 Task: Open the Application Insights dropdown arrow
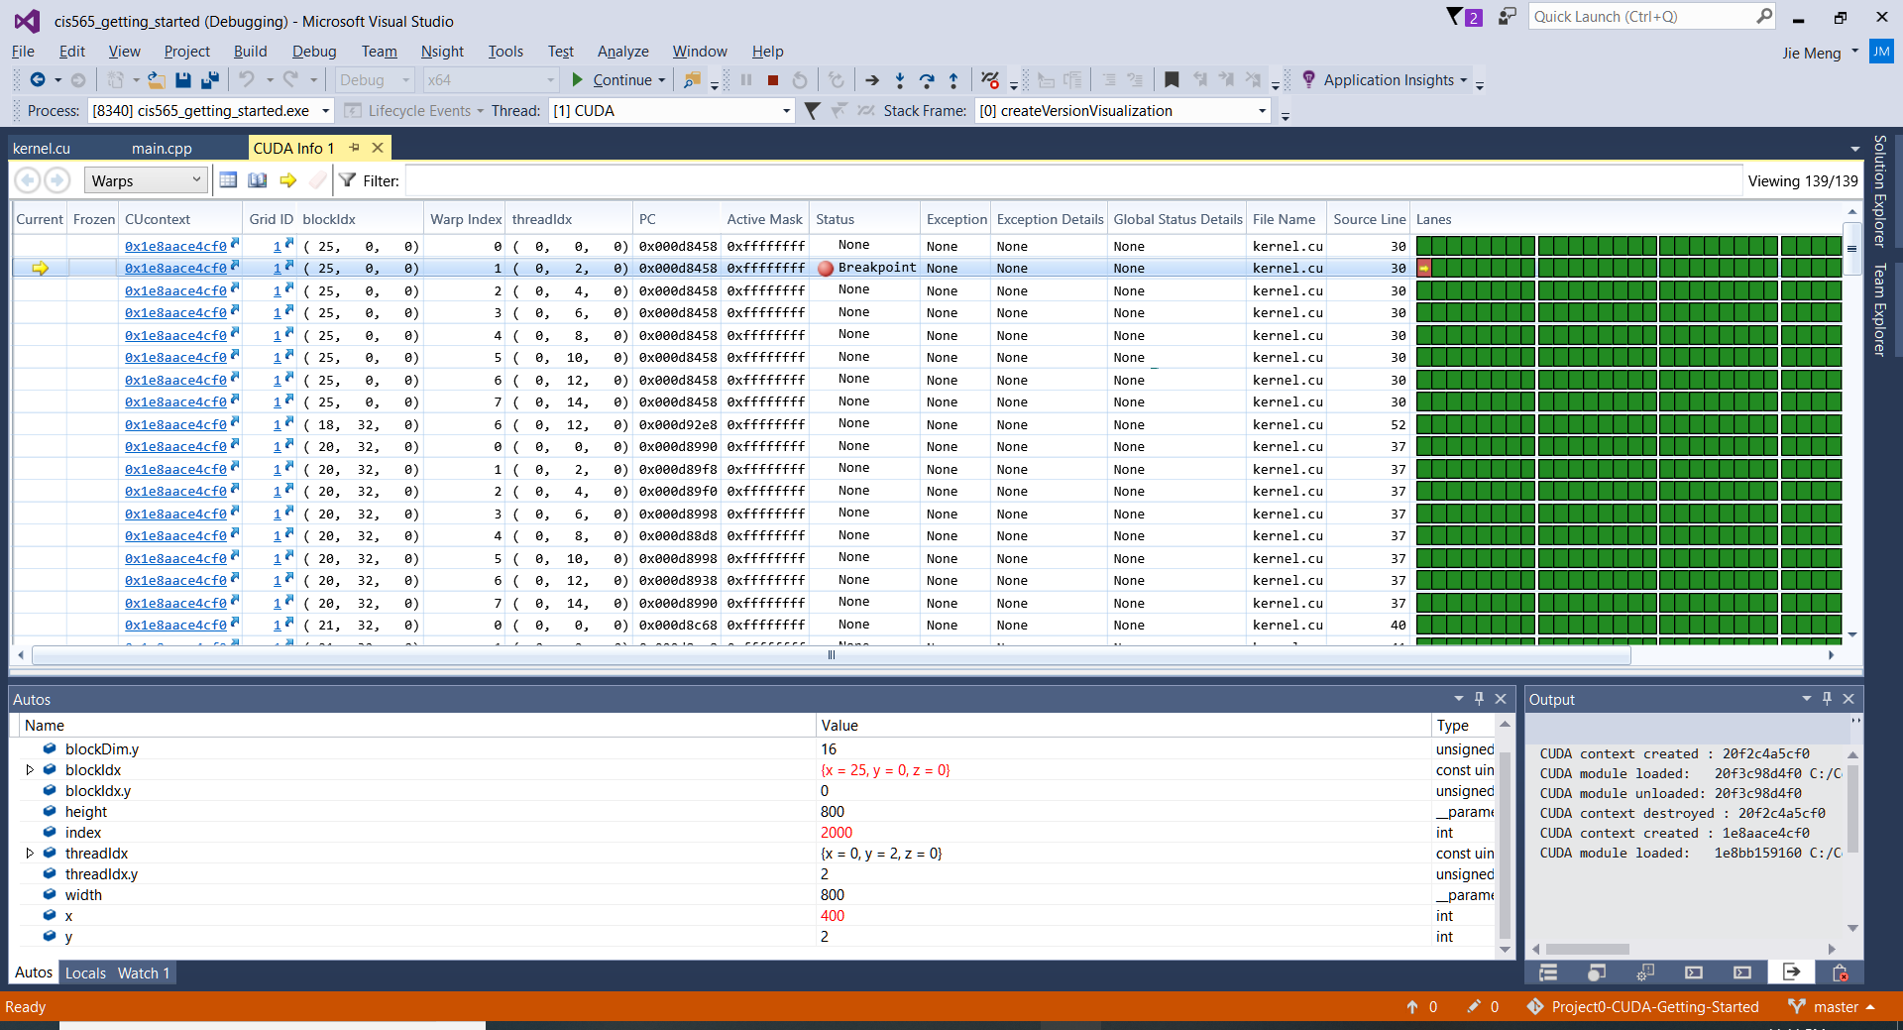tap(1464, 80)
